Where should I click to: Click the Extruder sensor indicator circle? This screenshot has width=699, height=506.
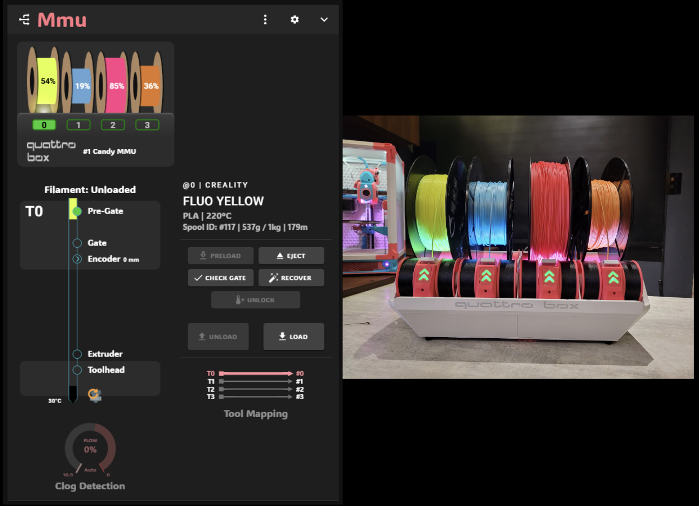click(77, 354)
